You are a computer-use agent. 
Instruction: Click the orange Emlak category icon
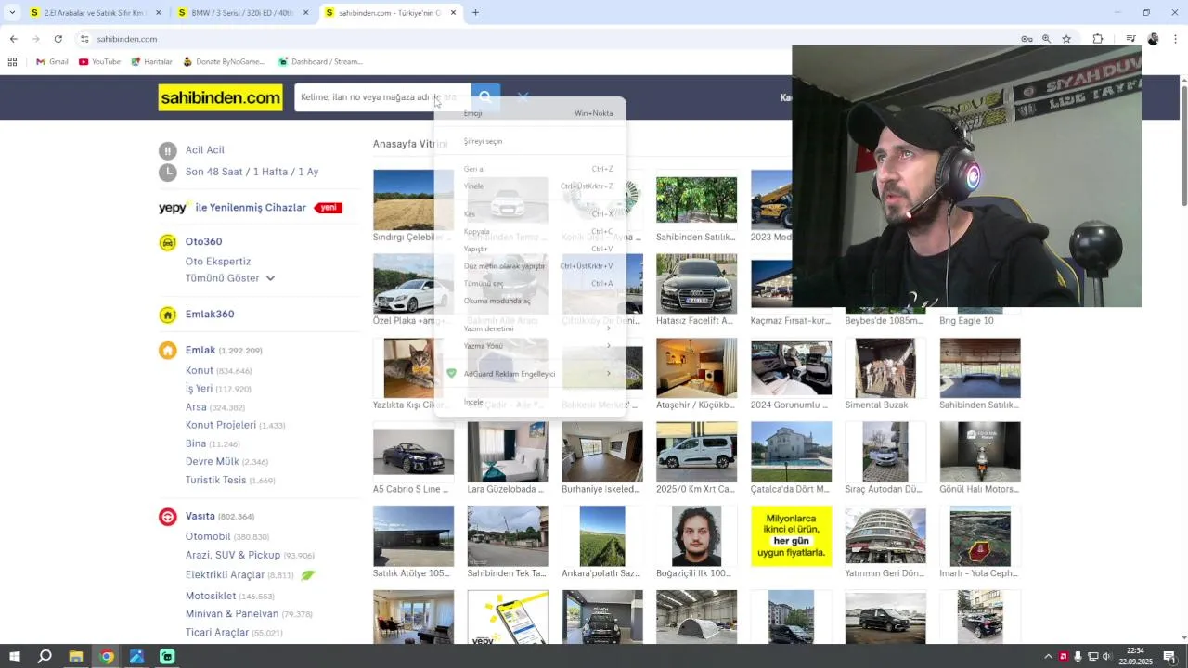pyautogui.click(x=167, y=351)
